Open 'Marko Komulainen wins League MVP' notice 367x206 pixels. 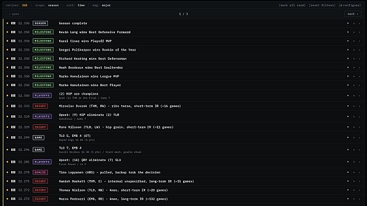[89, 77]
